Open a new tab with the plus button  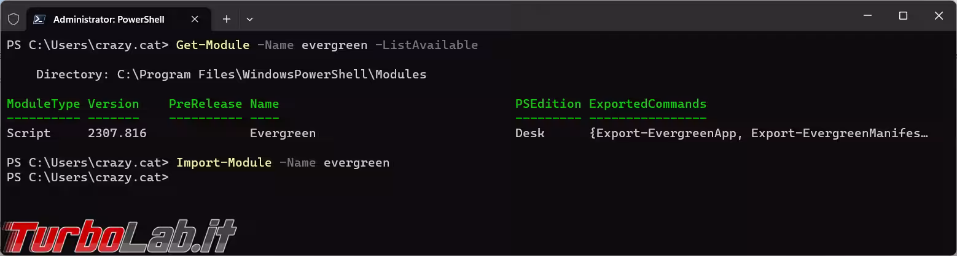pyautogui.click(x=226, y=19)
